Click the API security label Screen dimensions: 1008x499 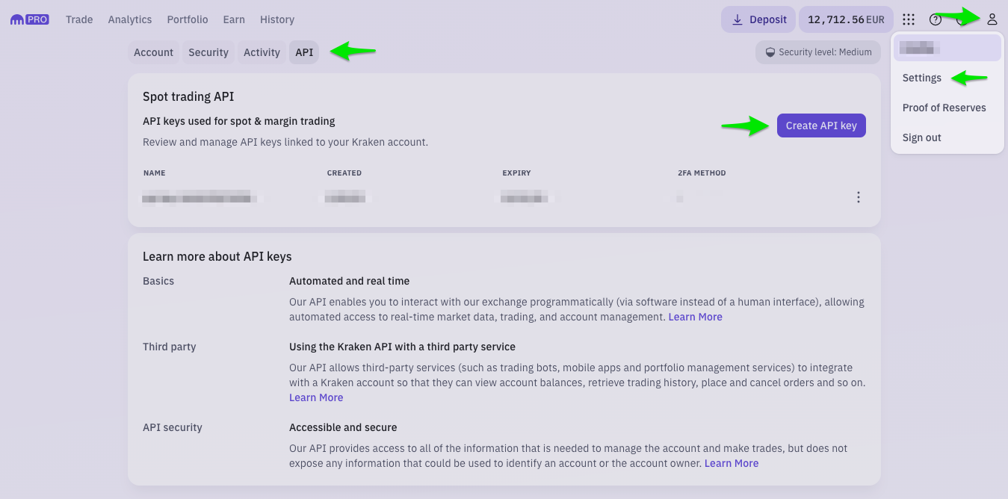tap(173, 427)
